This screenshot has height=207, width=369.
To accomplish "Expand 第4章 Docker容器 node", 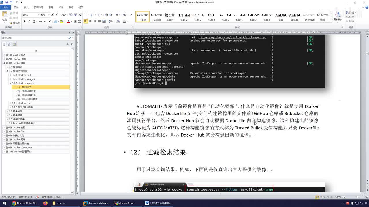I will click(x=4, y=127).
